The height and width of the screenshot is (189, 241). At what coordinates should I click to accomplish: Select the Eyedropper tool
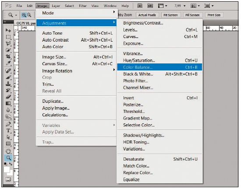tap(8, 63)
